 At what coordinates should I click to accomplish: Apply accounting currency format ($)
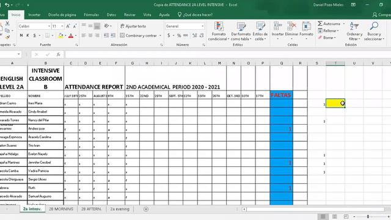point(169,35)
